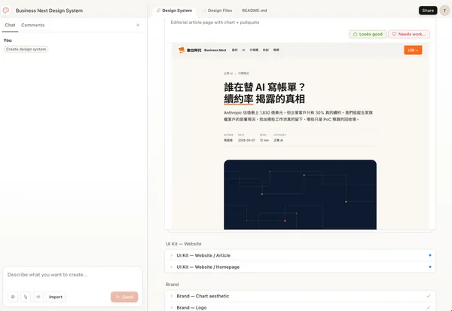Click the Business Next Design System title
Screen dimensions: 452x311
click(49, 11)
